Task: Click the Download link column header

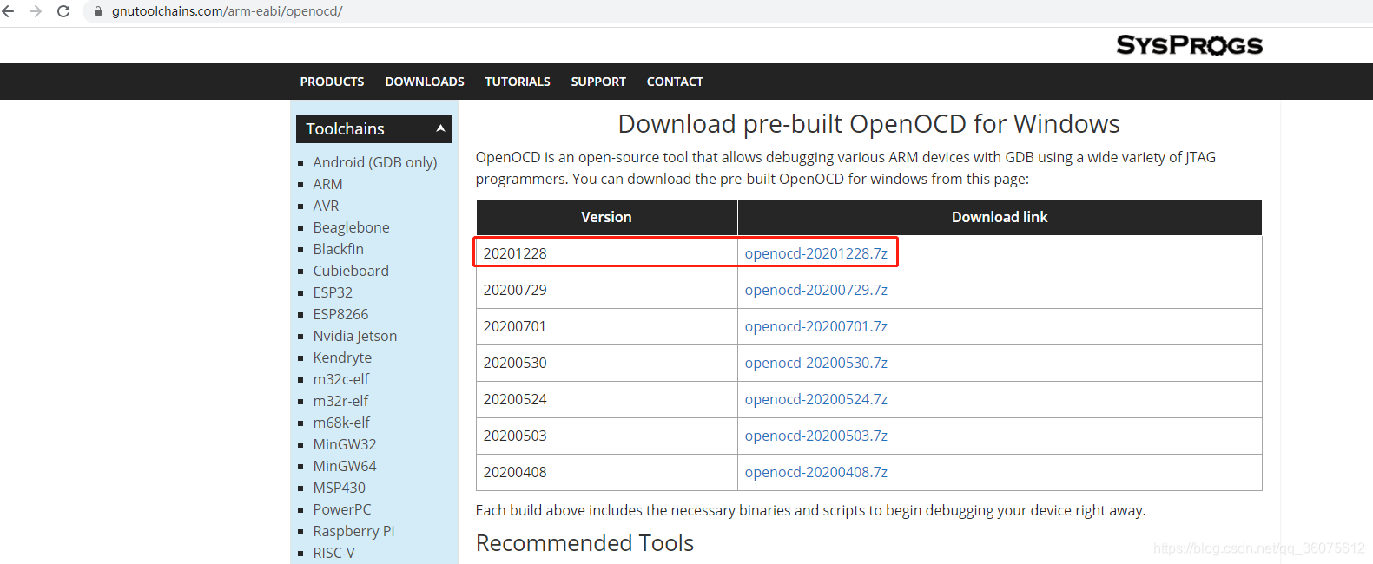Action: 1000,217
